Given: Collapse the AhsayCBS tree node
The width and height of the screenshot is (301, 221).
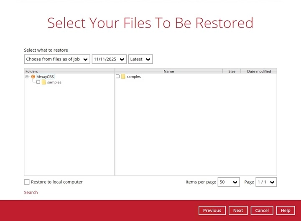Looking at the screenshot, I should point(27,77).
